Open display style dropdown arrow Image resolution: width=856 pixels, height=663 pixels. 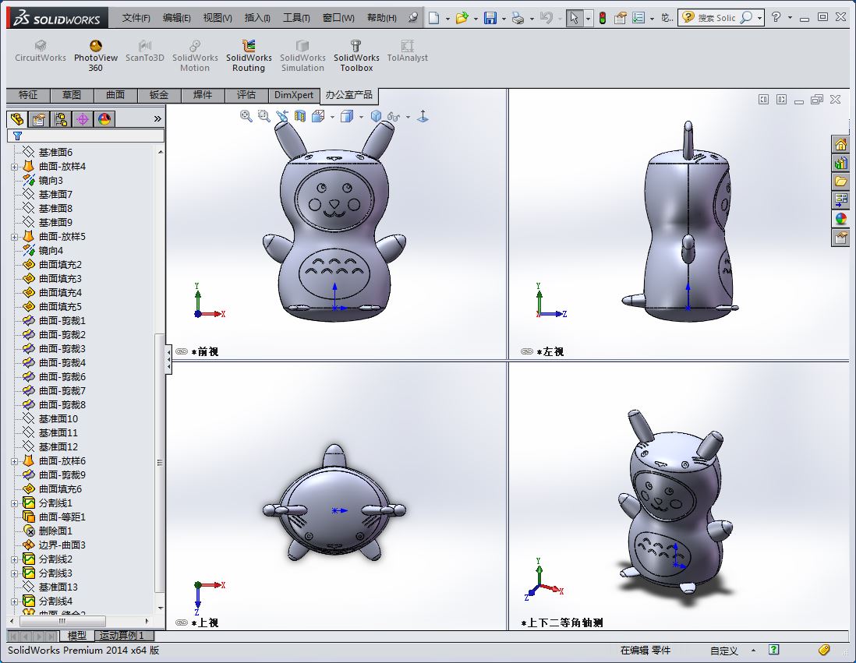point(361,117)
